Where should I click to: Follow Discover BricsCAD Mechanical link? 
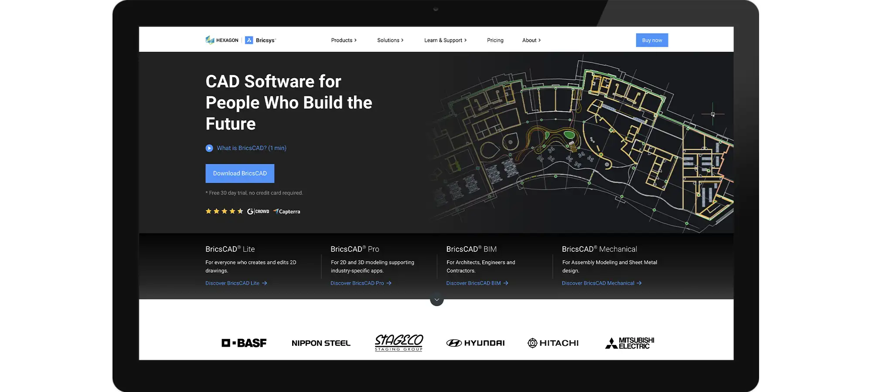[602, 283]
